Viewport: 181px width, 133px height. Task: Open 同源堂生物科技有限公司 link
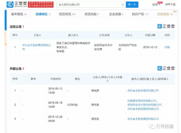pyautogui.click(x=142, y=101)
